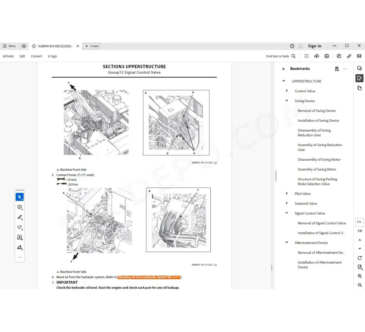Open the E-Sign menu
365x332 pixels.
click(52, 56)
